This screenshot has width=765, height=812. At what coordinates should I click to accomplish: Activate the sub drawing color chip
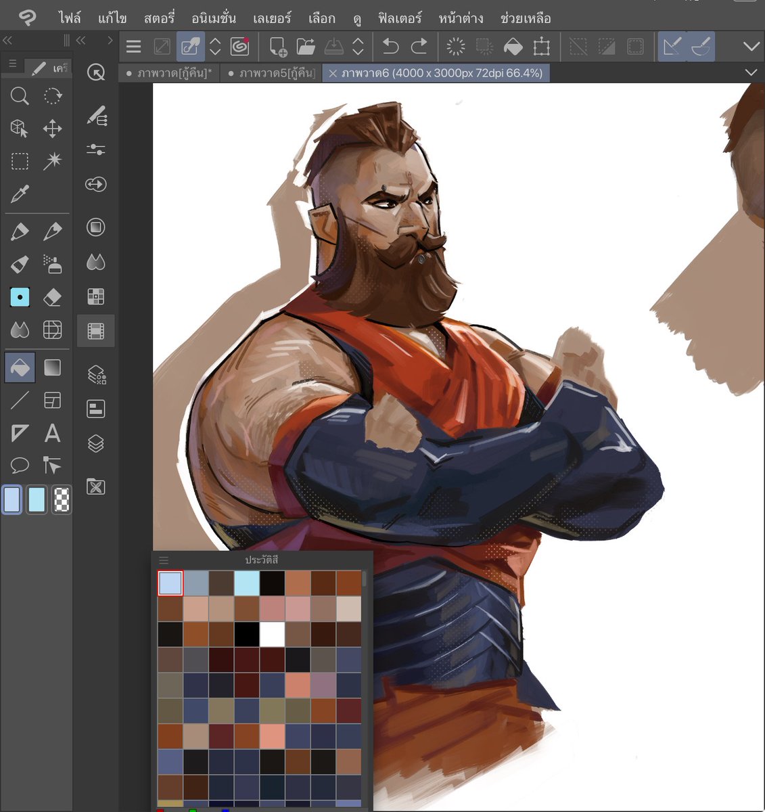tap(37, 499)
